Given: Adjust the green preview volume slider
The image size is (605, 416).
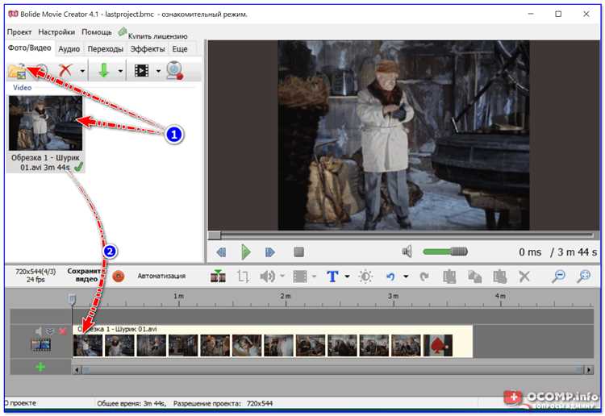Looking at the screenshot, I should (445, 252).
